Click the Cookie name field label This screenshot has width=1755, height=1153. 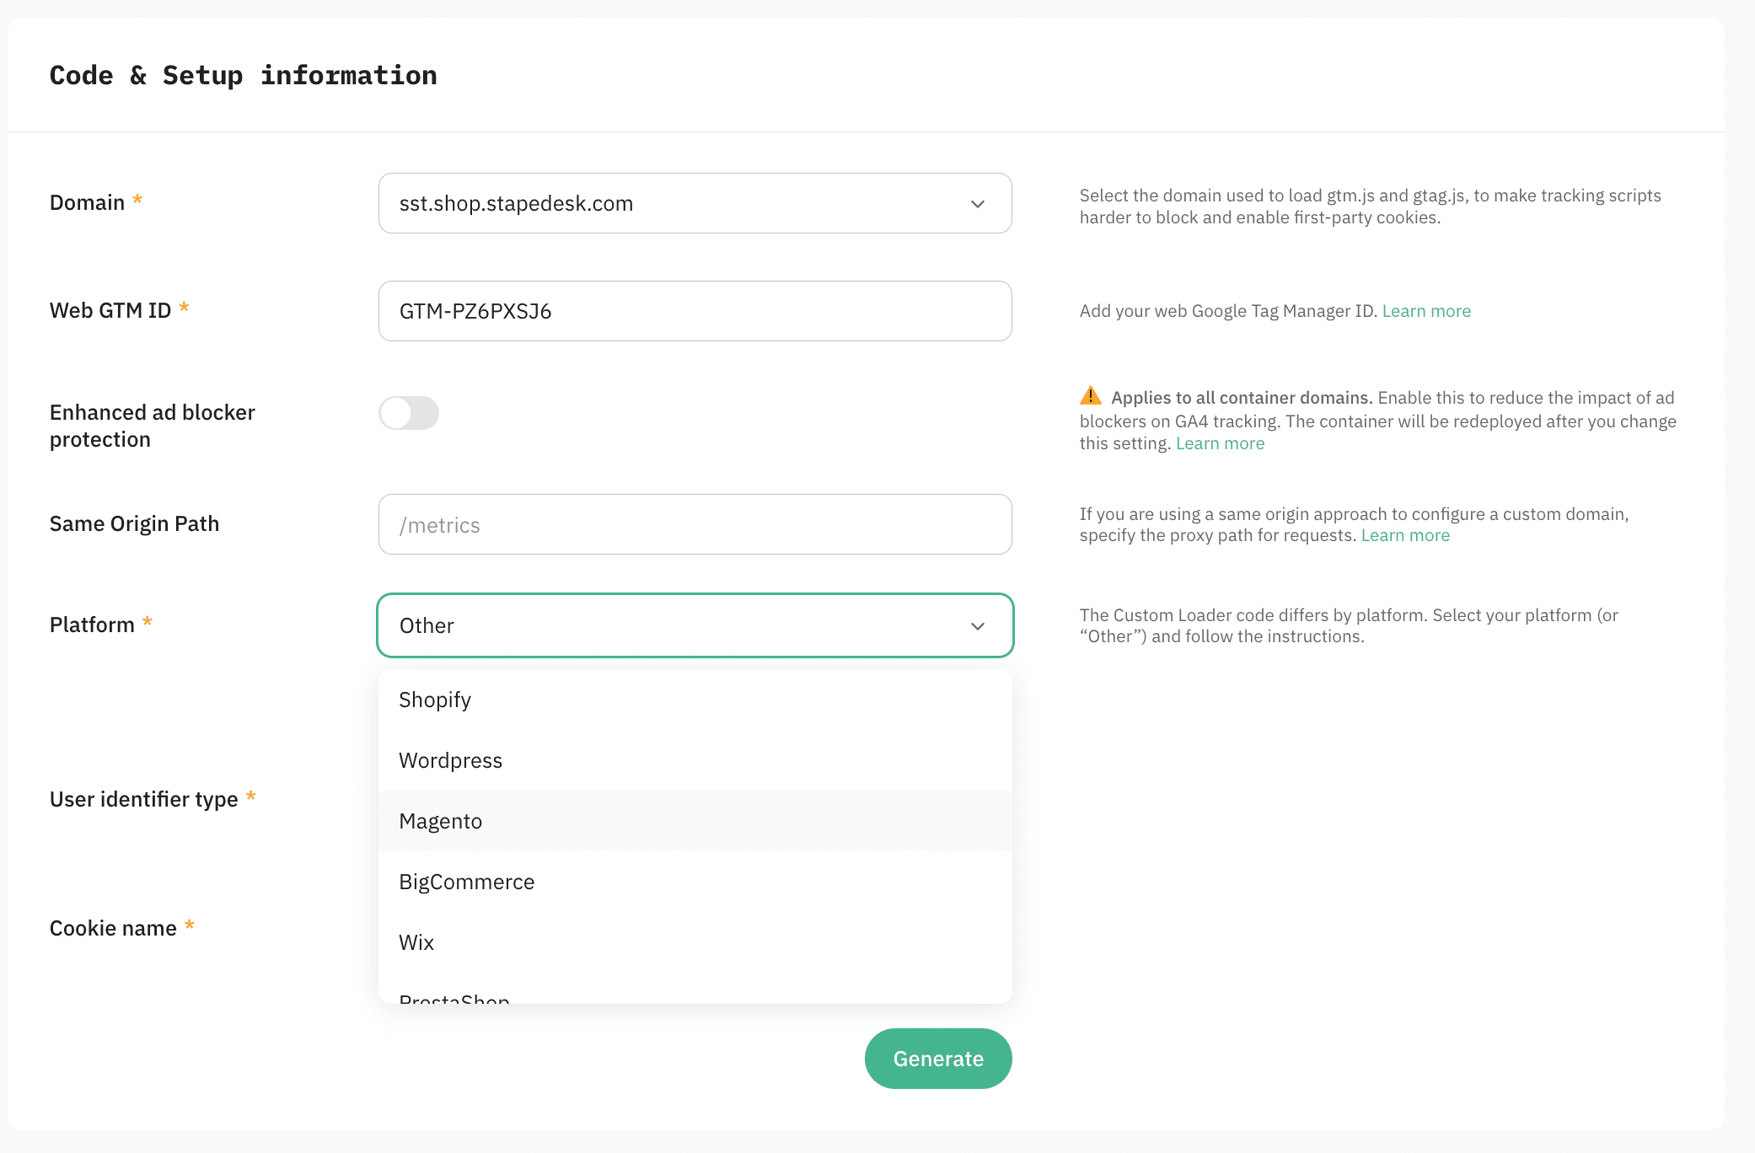click(x=114, y=927)
